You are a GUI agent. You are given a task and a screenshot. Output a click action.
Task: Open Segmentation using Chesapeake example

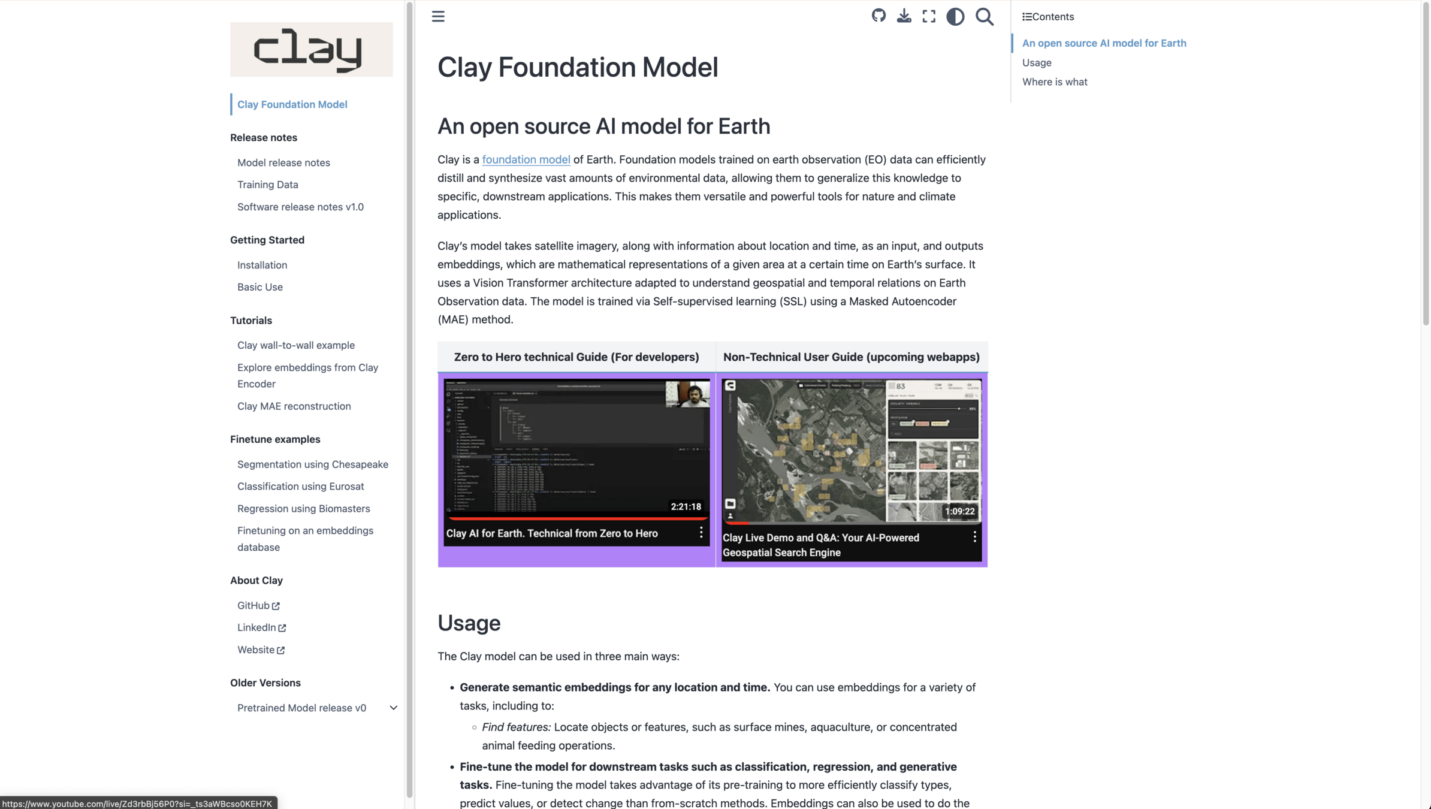(x=312, y=464)
